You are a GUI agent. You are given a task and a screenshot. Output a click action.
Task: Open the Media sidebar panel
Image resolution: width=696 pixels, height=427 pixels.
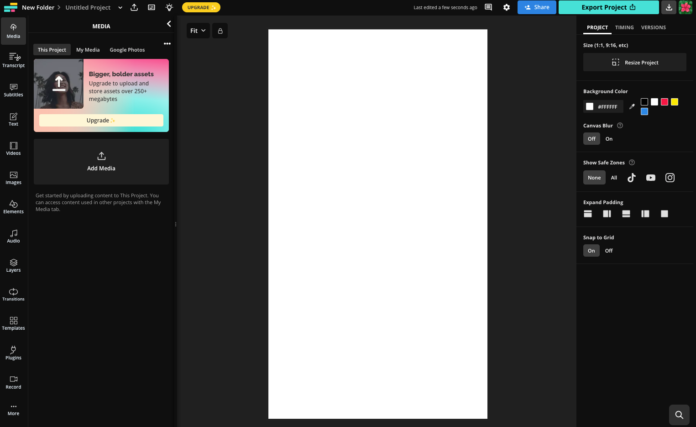13,31
